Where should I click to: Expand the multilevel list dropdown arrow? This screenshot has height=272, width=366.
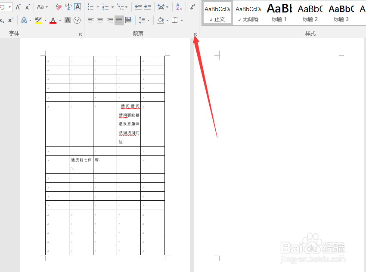127,7
